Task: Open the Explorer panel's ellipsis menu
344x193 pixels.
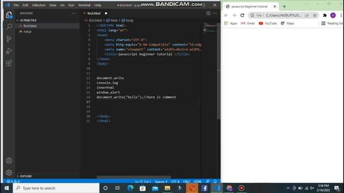Action: [x=74, y=13]
